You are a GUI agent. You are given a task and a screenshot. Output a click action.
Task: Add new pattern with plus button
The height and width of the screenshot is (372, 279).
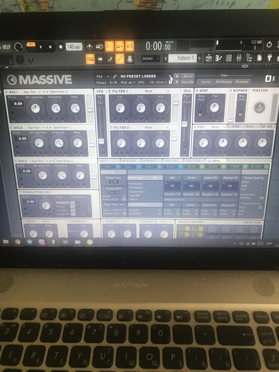coord(200,58)
